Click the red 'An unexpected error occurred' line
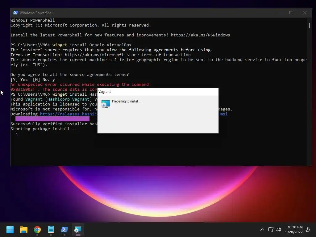This screenshot has width=316, height=237. (81, 85)
